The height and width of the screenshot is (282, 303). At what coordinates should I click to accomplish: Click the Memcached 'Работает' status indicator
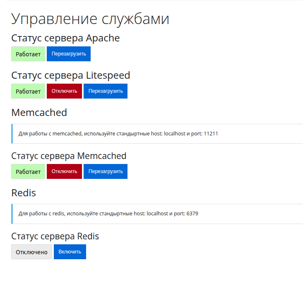point(28,171)
